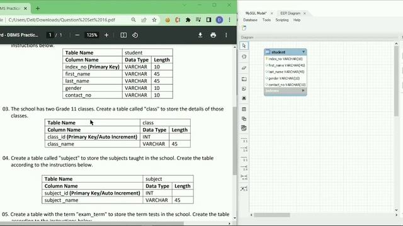This screenshot has height=226, width=403.
Task: Print the PDF document
Action: click(213, 35)
